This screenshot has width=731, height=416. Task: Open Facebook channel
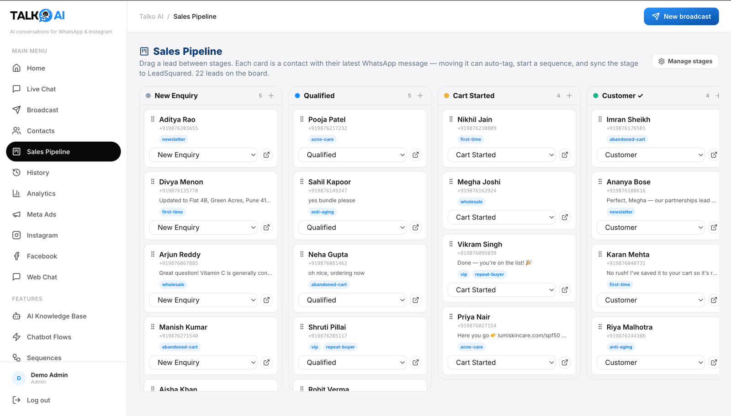[64, 256]
